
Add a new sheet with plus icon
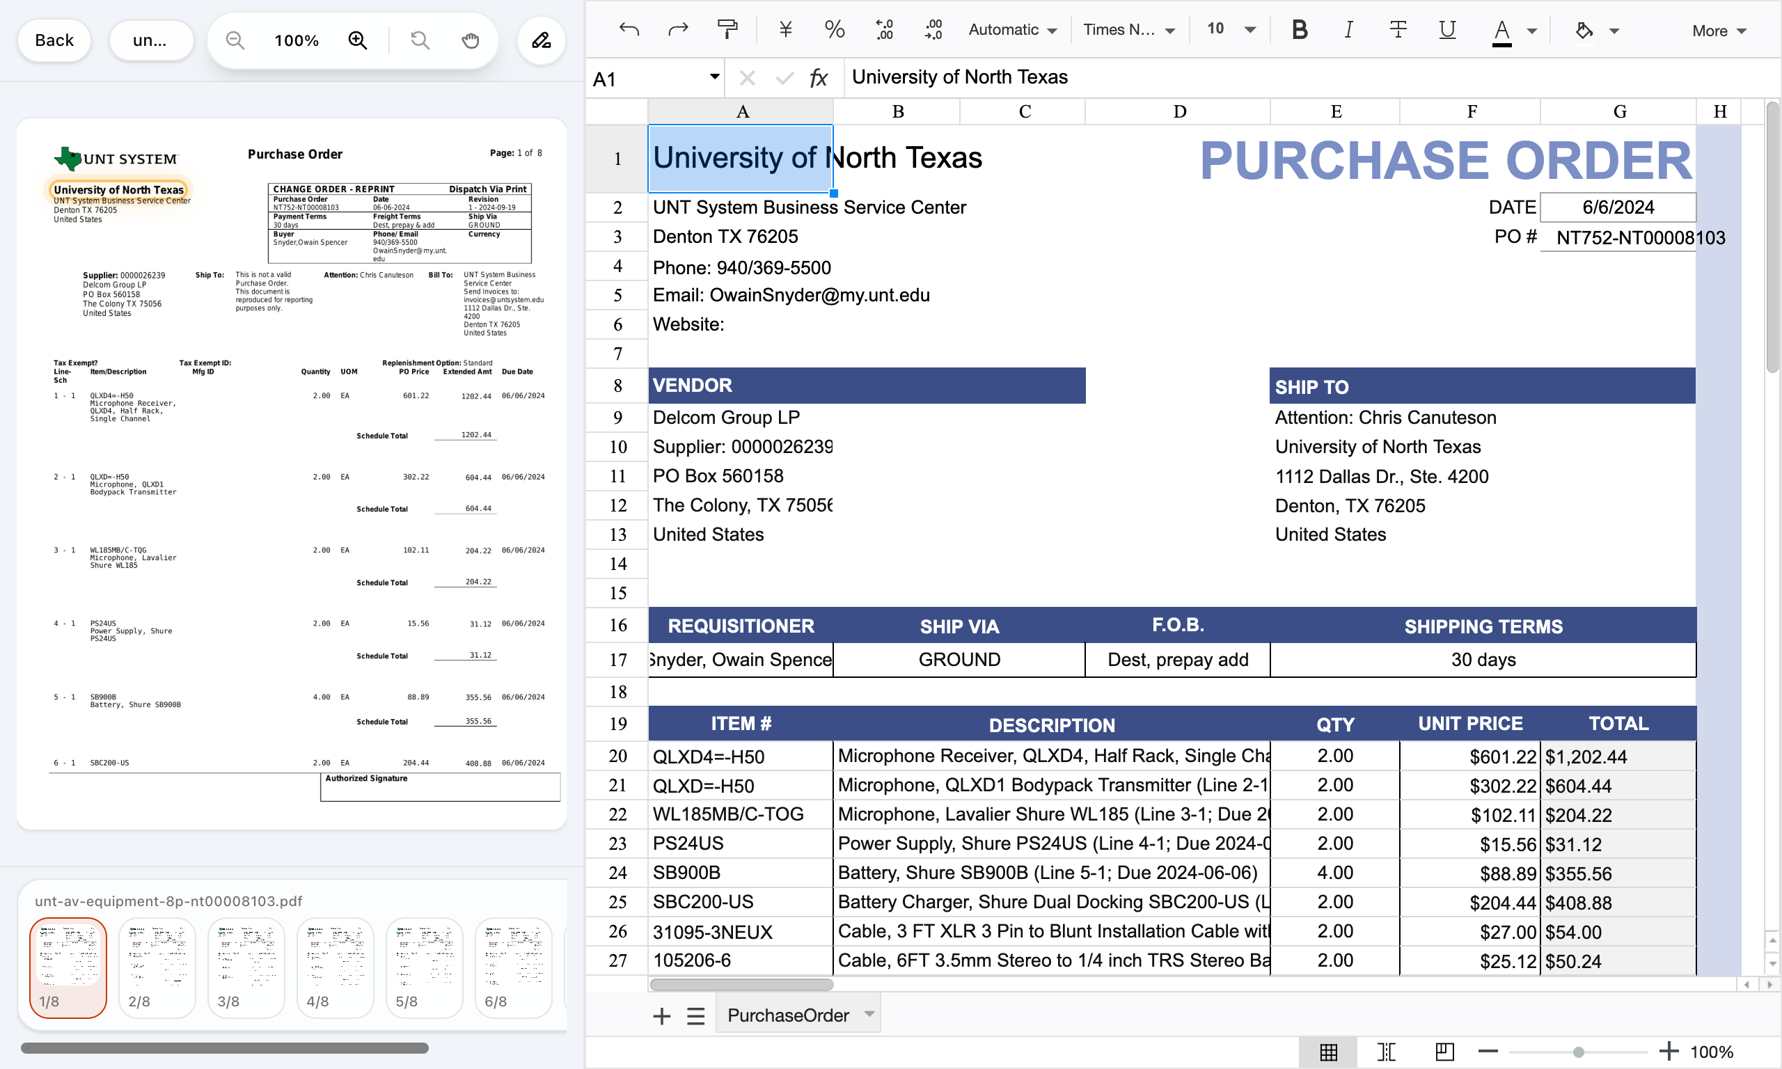point(662,1015)
